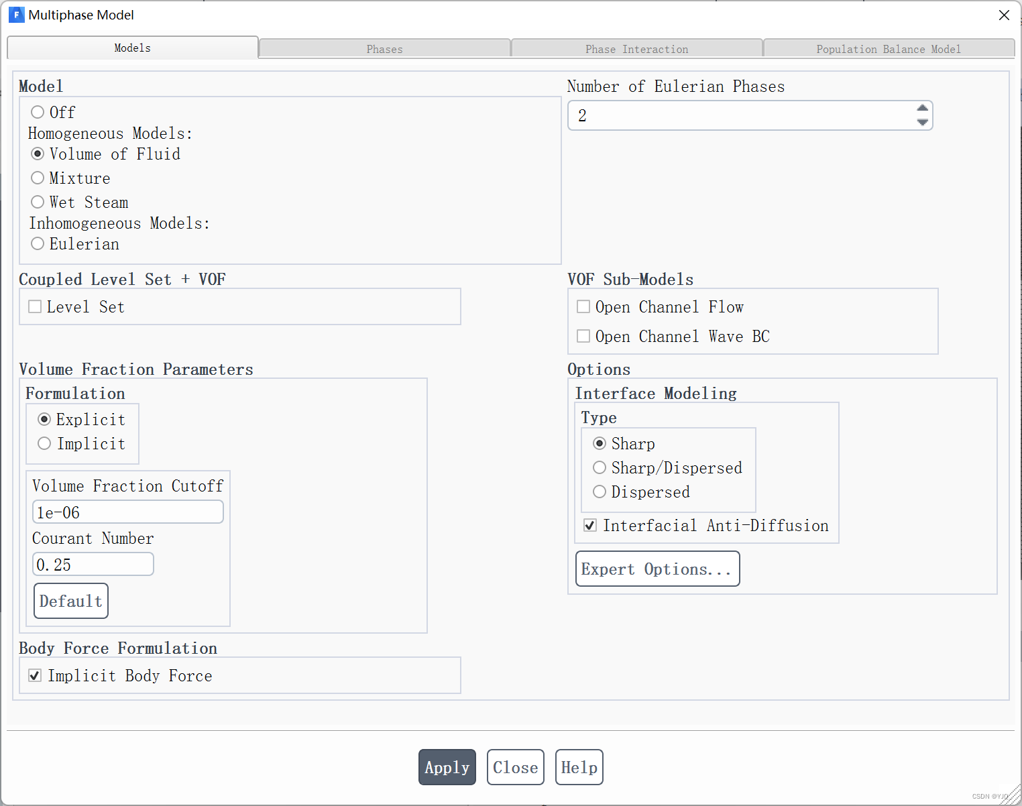
Task: Click the 'Homogeneous Models:' label
Action: [x=110, y=133]
